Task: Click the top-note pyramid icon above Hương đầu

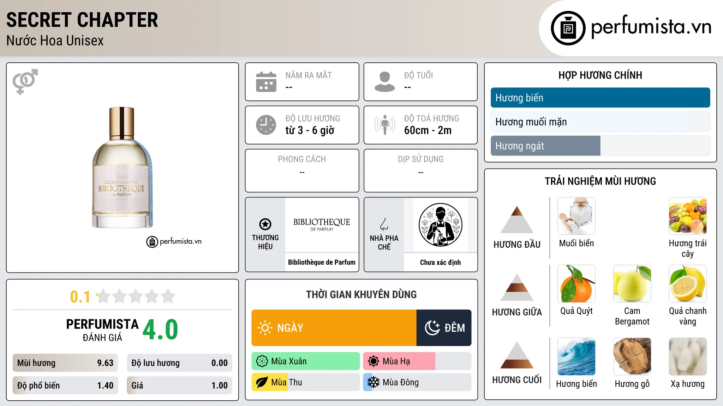Action: (517, 220)
